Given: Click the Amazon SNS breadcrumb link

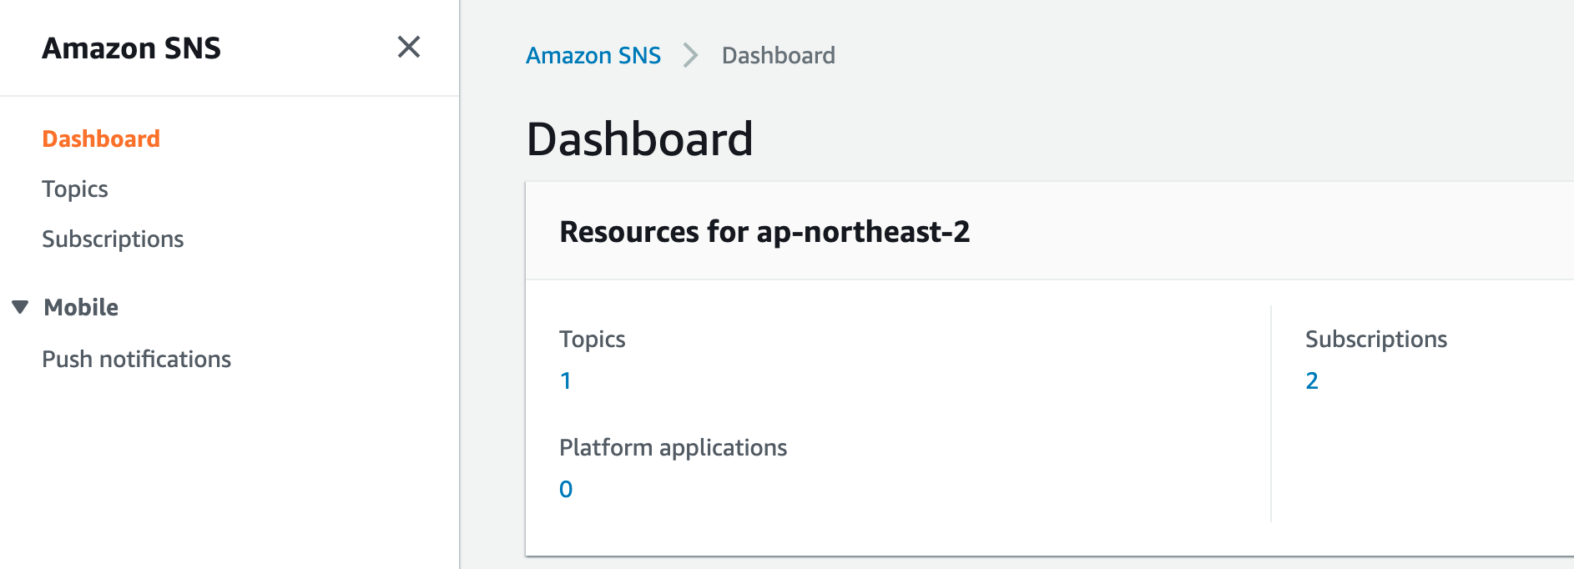Looking at the screenshot, I should (x=593, y=55).
